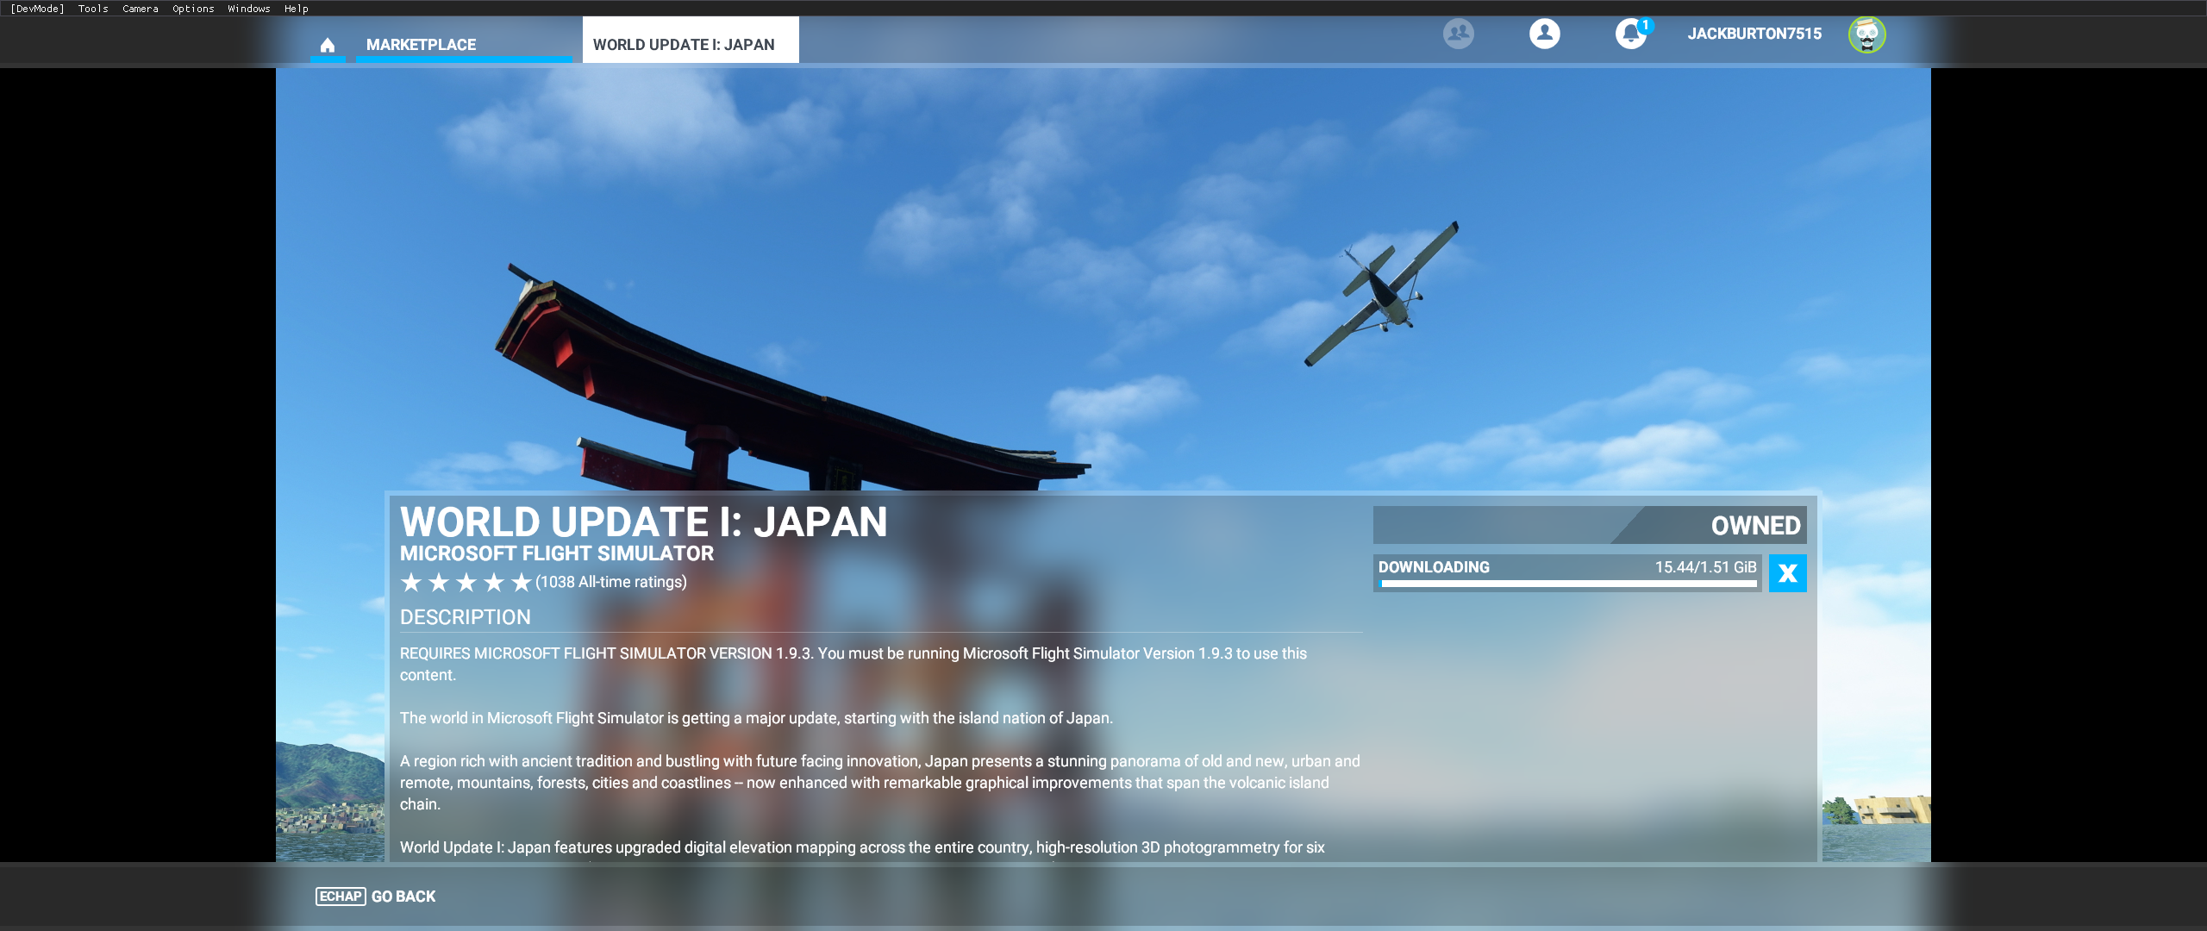
Task: Click the JACKBURTON7515 username
Action: 1754,34
